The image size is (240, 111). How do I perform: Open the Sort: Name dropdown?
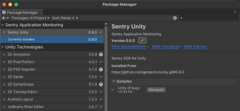click(x=65, y=18)
